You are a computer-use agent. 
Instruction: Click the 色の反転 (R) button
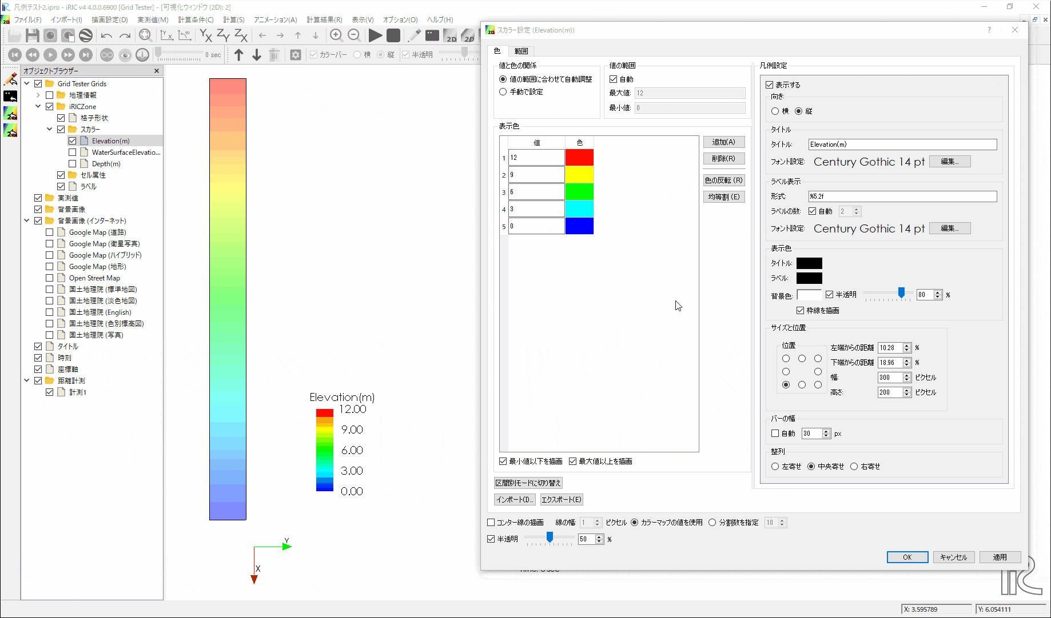[x=723, y=180]
